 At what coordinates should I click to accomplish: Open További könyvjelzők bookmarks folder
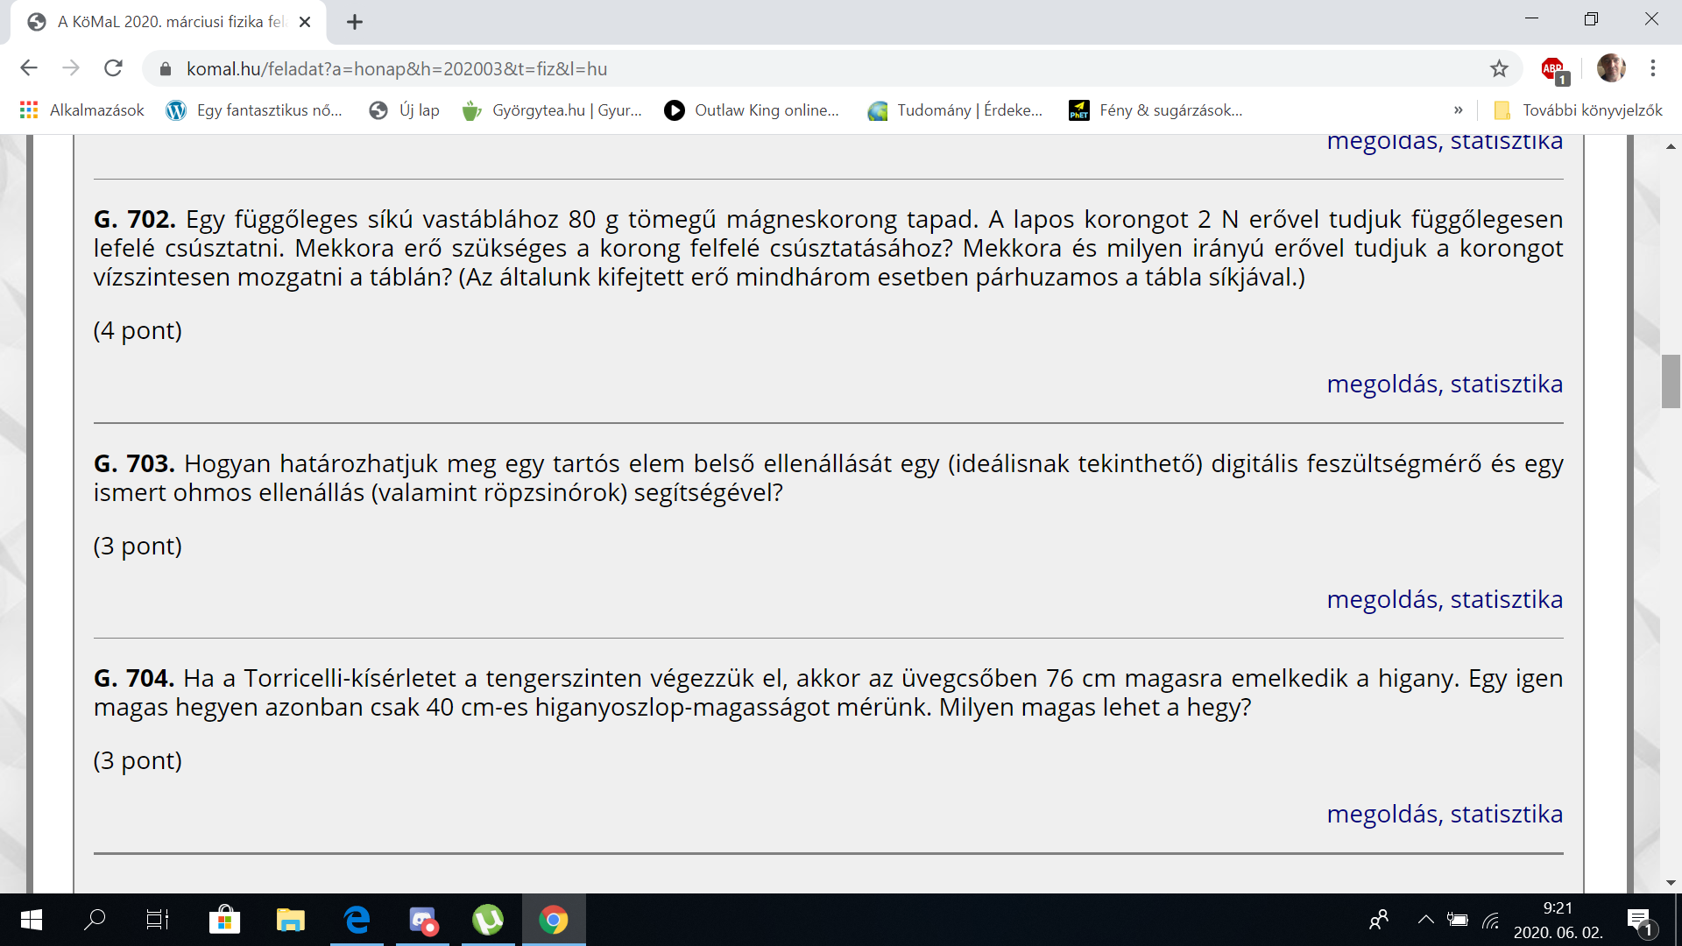coord(1578,110)
